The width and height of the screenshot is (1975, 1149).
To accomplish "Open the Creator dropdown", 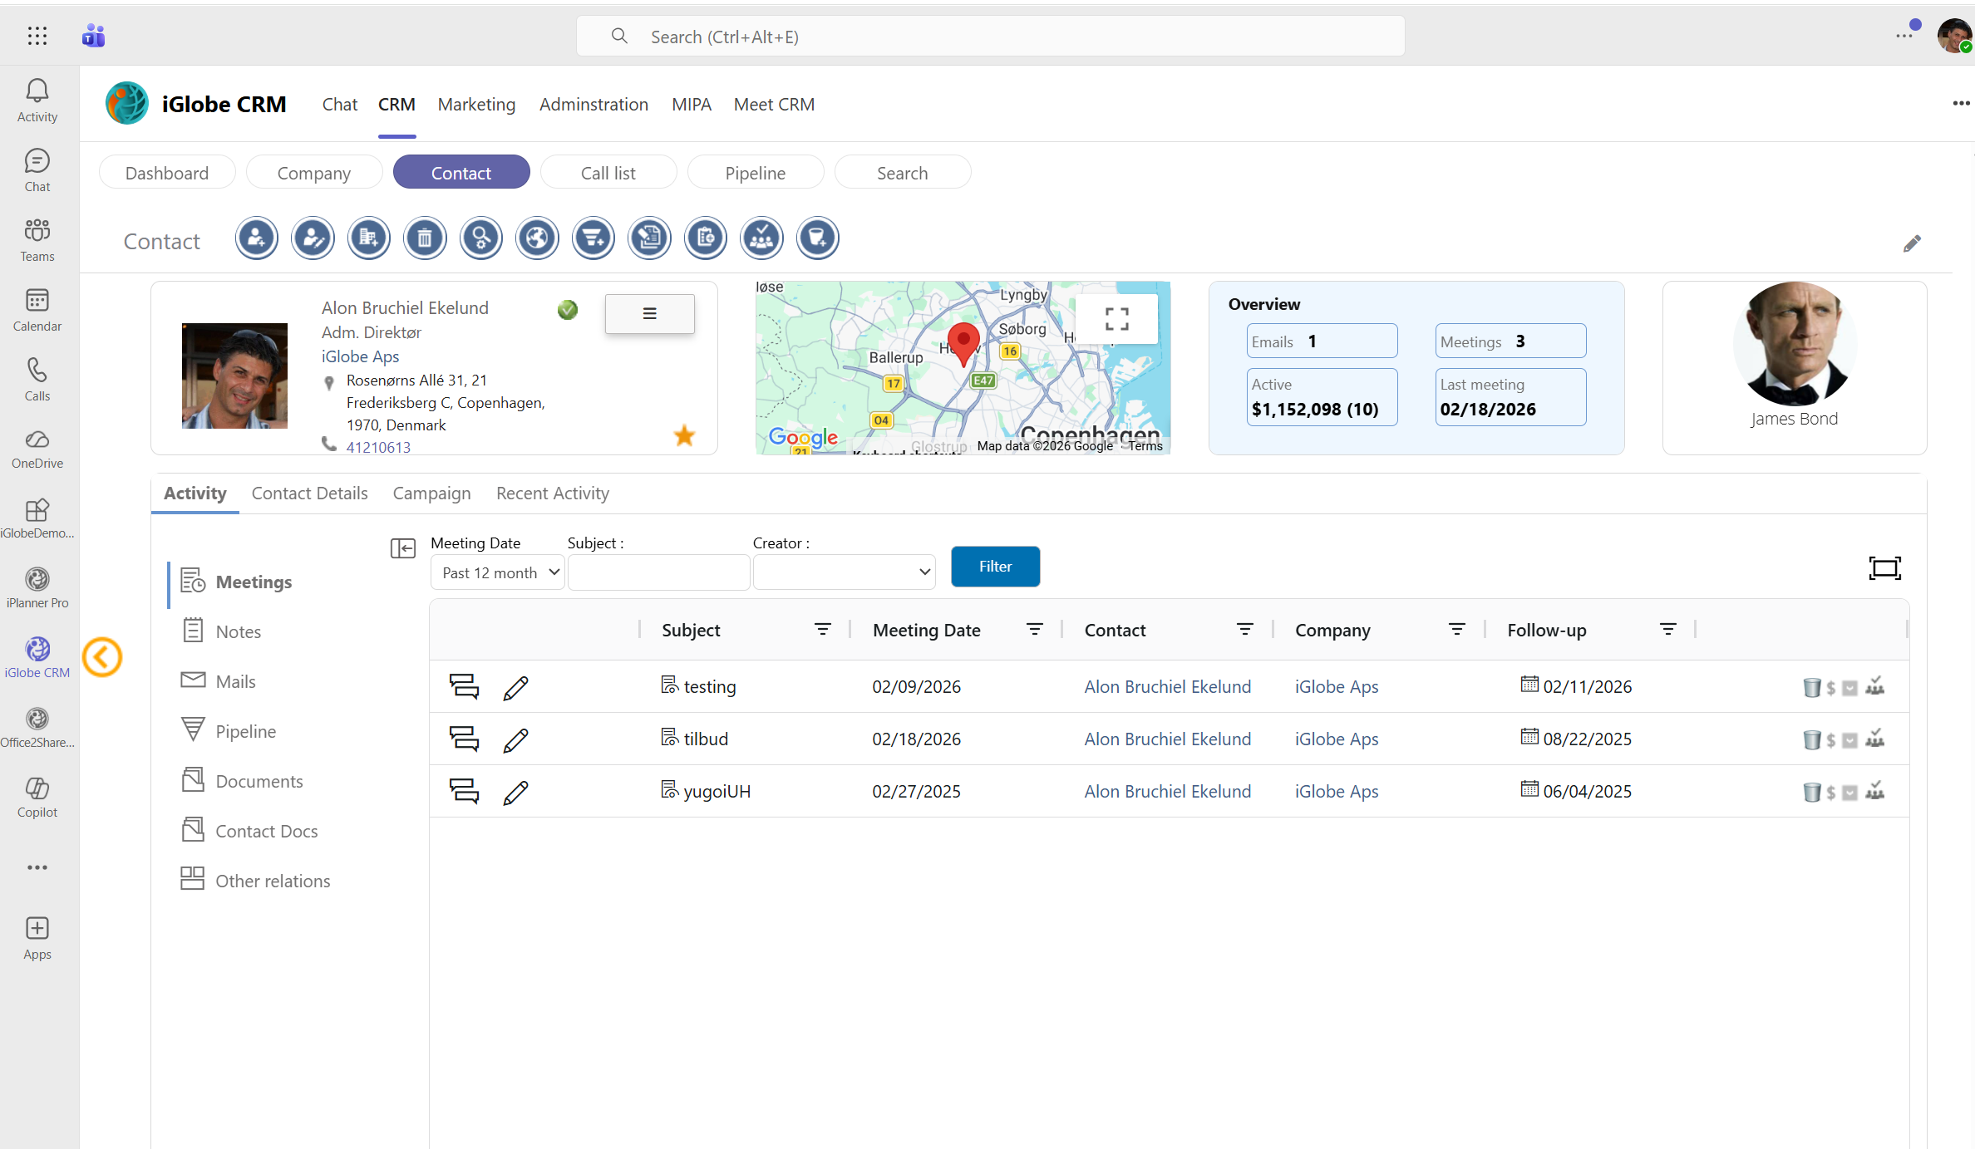I will coord(844,572).
